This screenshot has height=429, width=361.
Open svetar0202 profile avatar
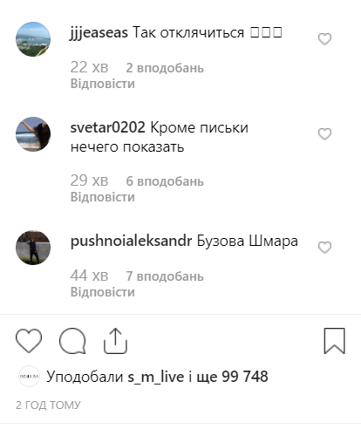[x=33, y=134]
